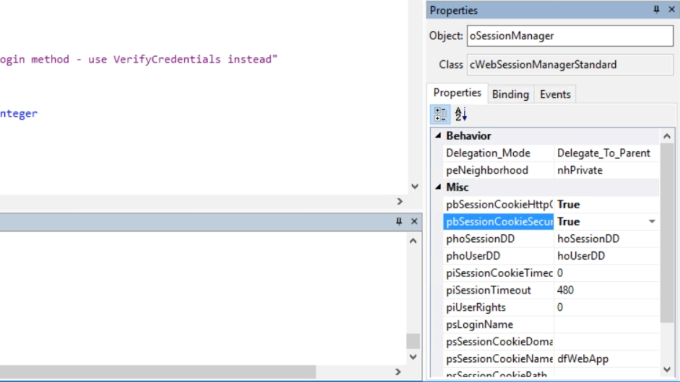Collapse the Misc category
This screenshot has width=680, height=382.
(438, 187)
